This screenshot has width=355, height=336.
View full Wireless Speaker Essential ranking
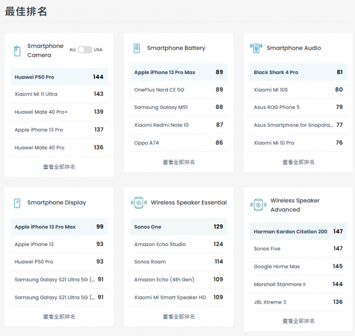(x=179, y=316)
